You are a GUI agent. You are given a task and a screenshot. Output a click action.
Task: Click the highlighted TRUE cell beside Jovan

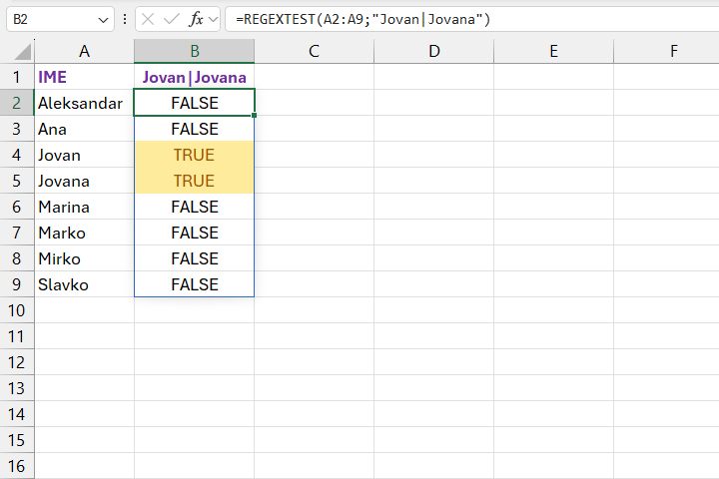(x=194, y=155)
